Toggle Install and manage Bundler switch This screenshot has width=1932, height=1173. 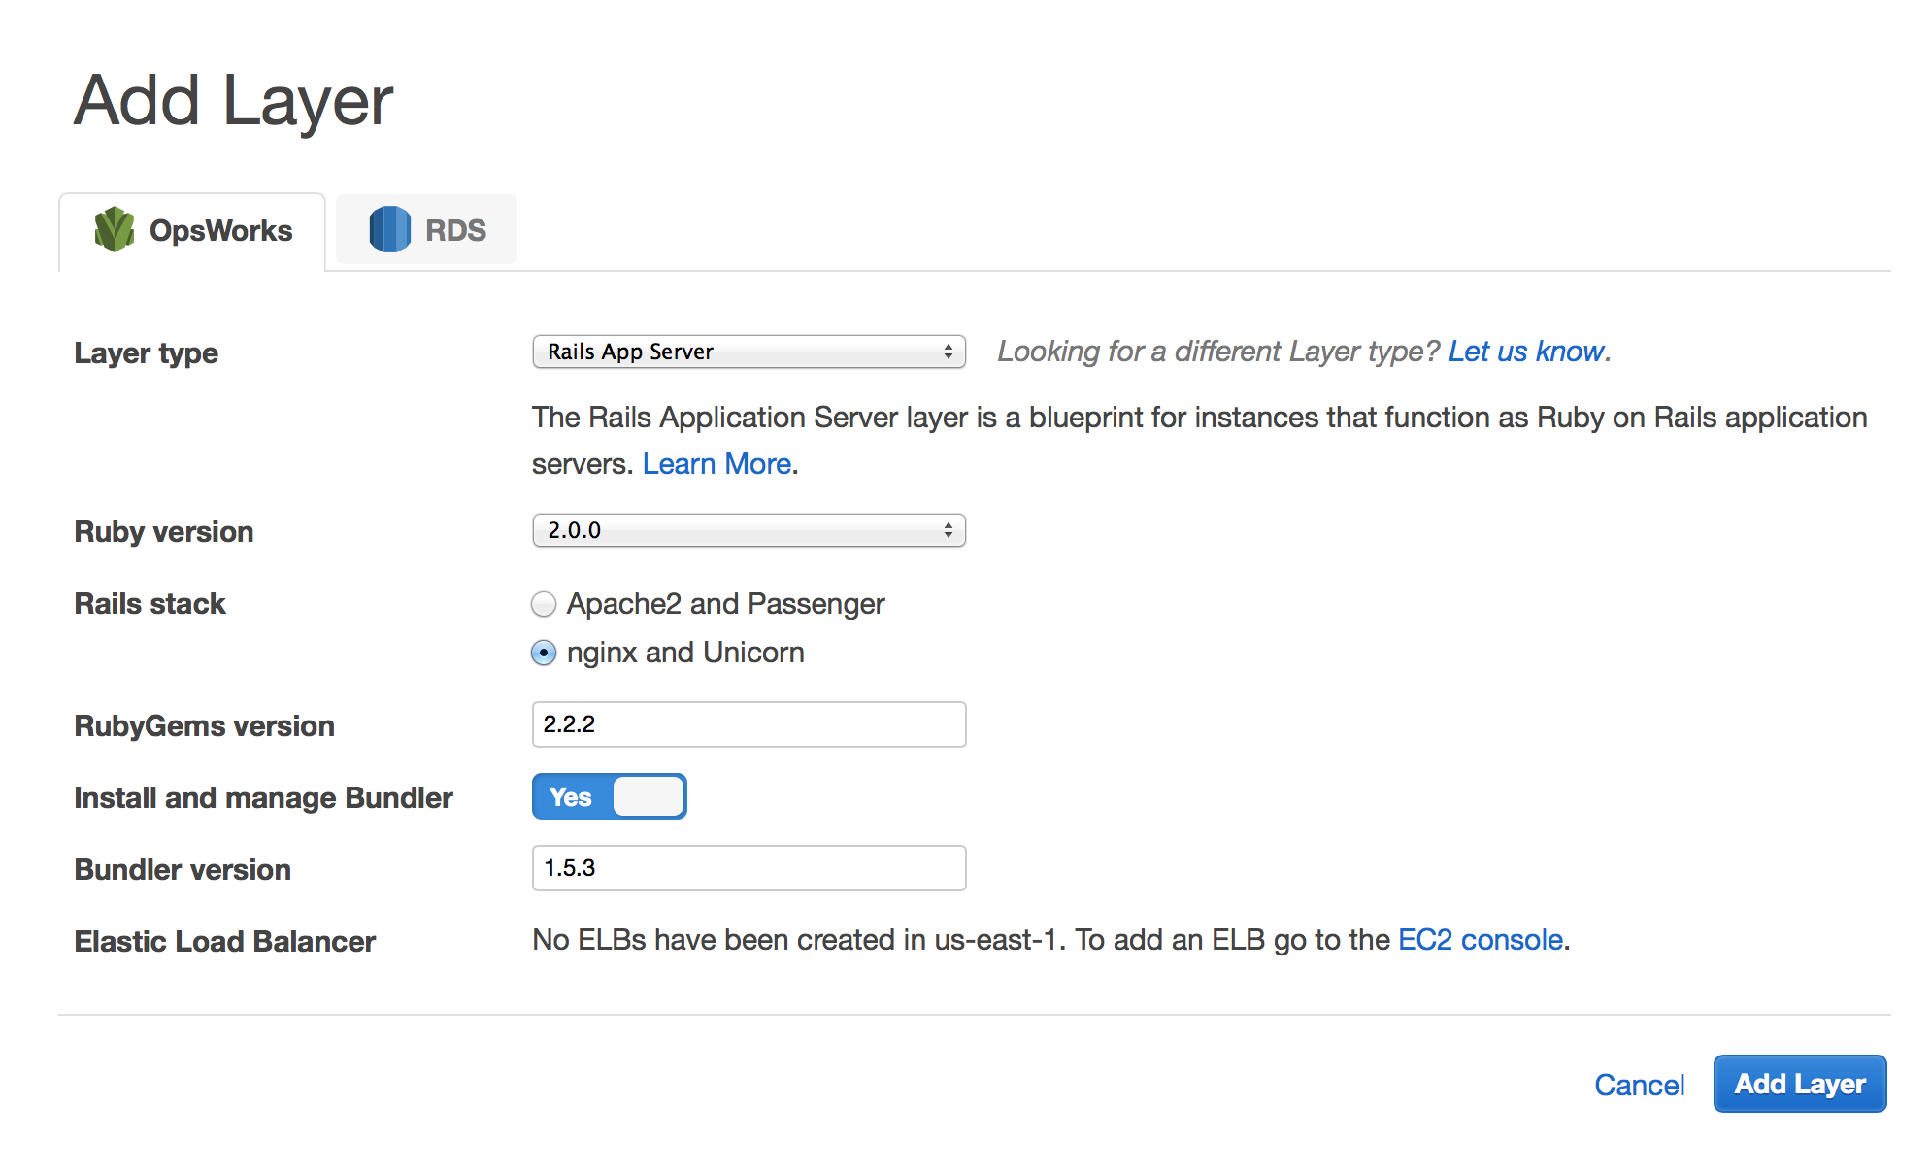click(x=609, y=796)
